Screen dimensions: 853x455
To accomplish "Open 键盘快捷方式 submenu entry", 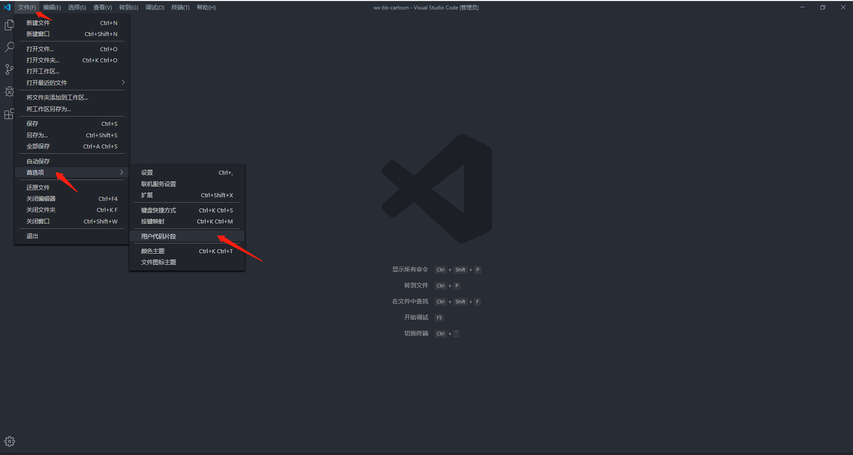I will click(187, 210).
